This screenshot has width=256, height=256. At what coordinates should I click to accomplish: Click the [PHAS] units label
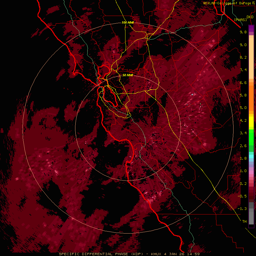[240, 20]
